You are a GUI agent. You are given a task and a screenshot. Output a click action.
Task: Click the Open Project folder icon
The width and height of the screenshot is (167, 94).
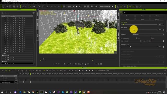(7, 7)
